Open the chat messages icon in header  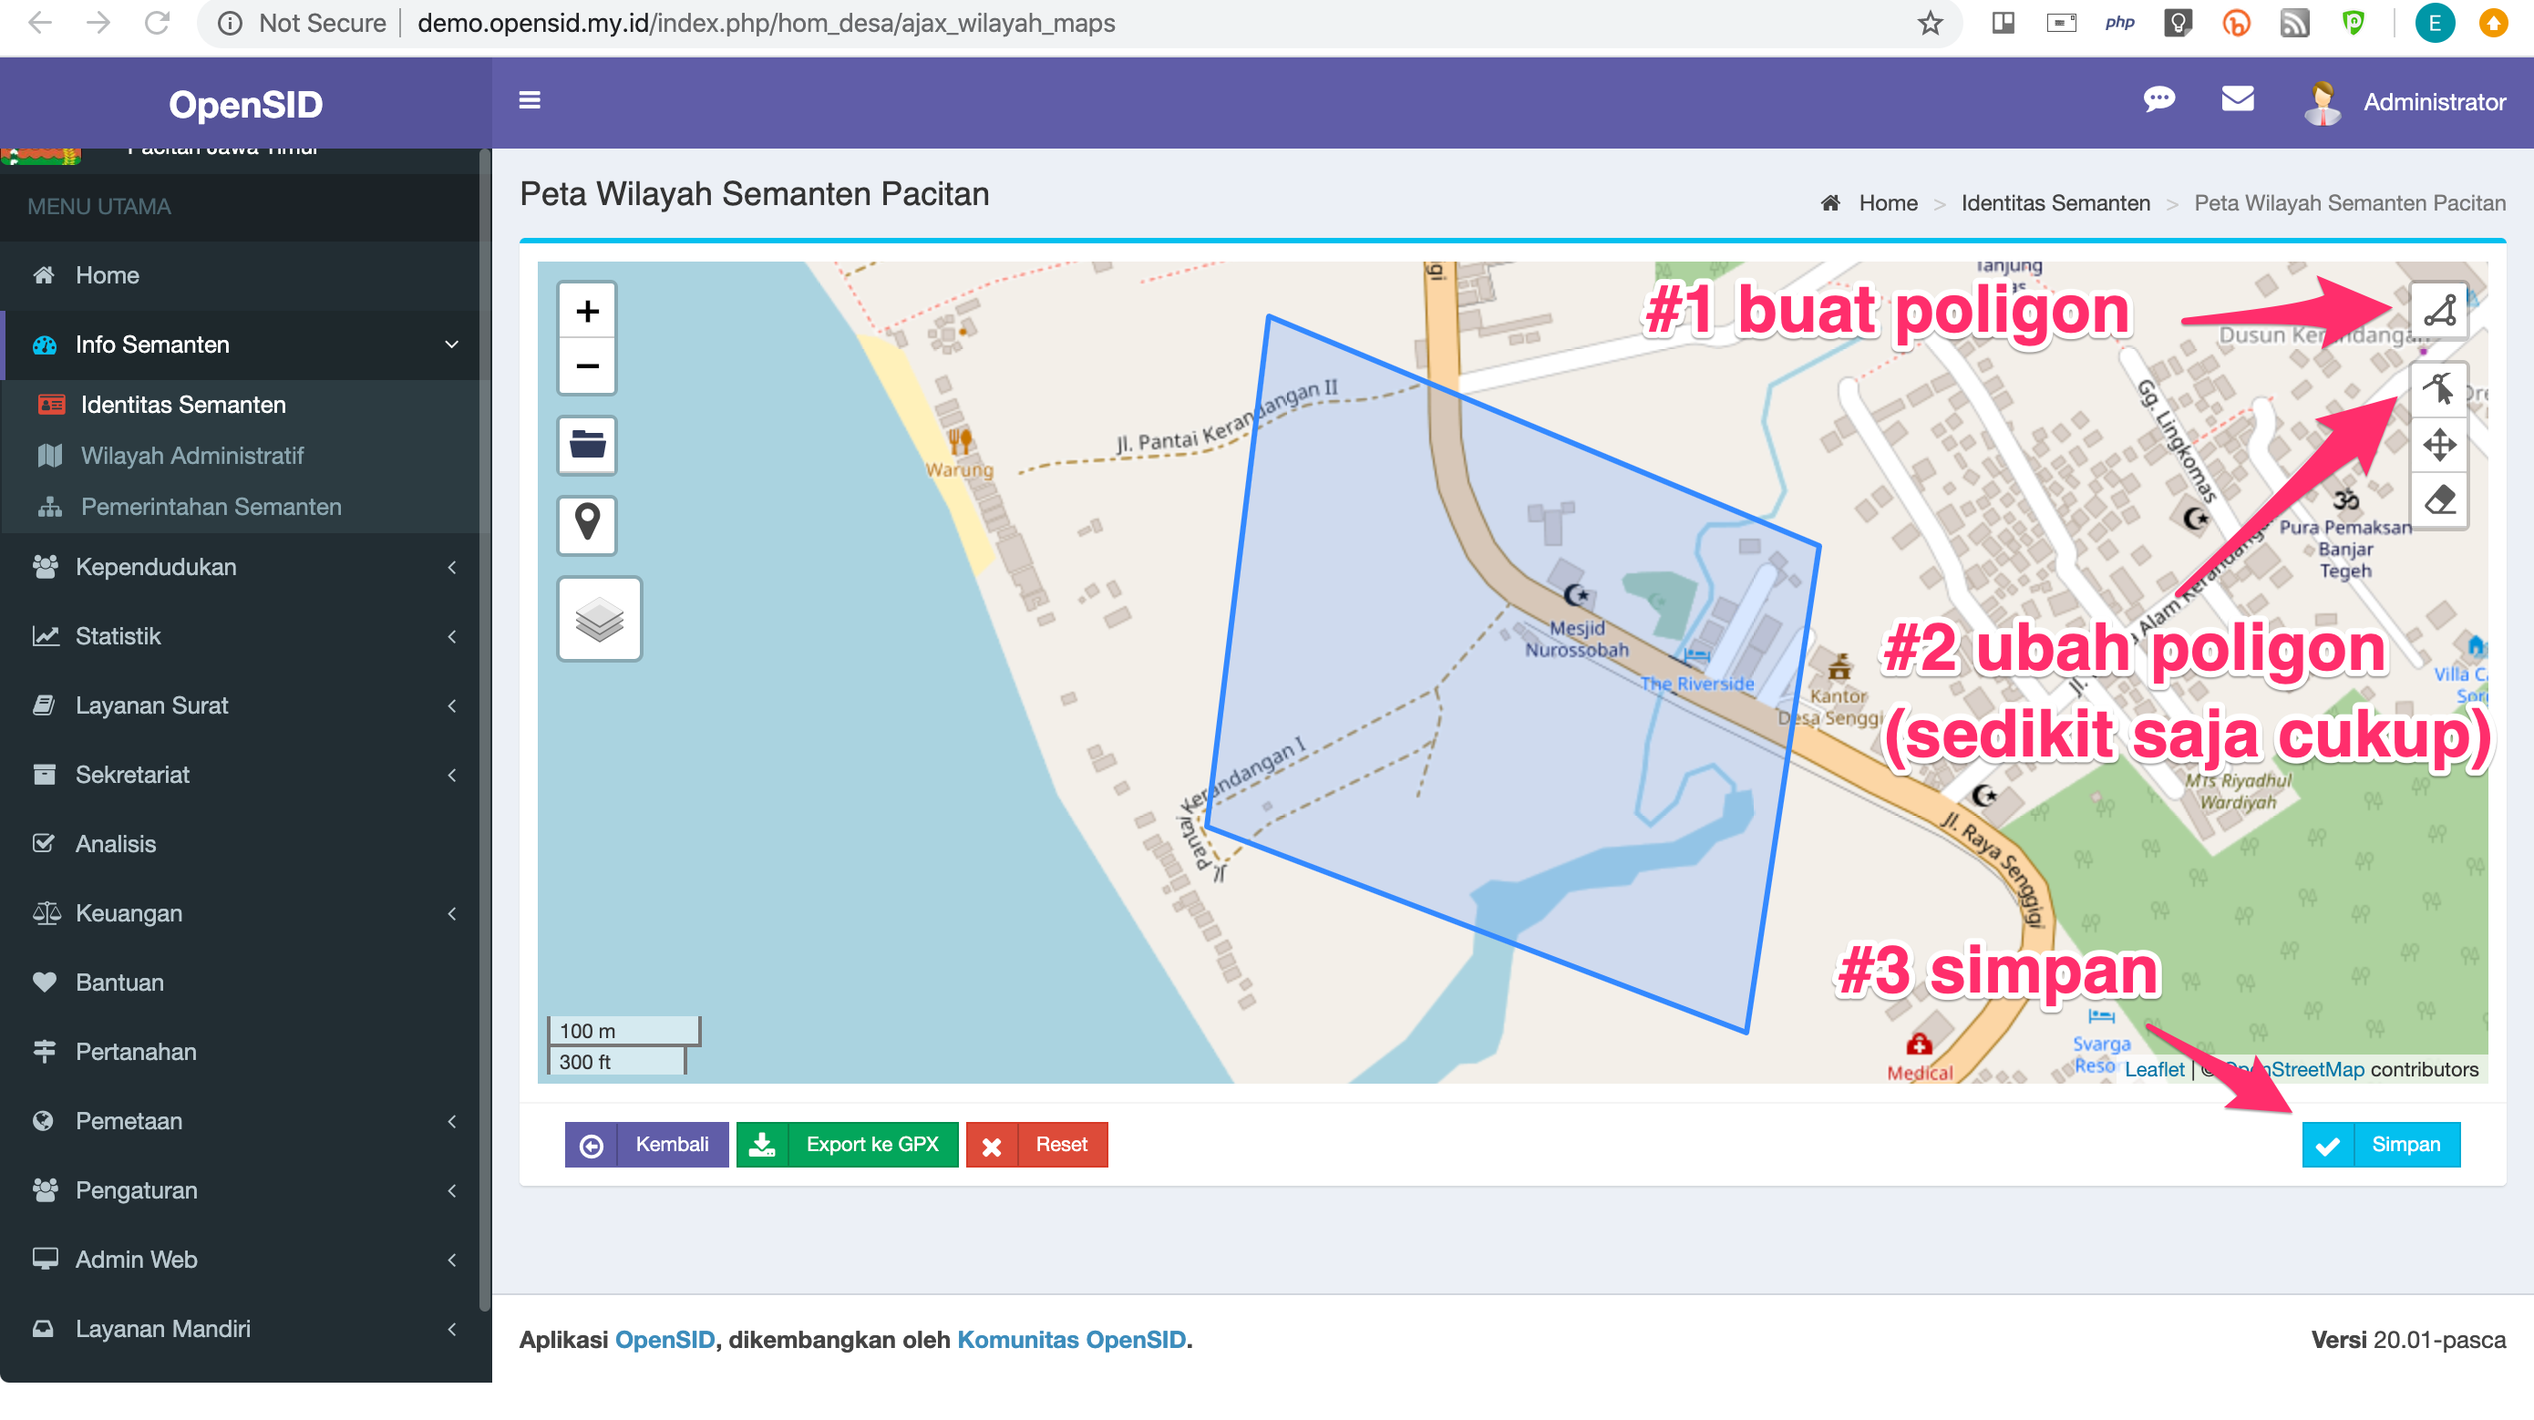2160,98
